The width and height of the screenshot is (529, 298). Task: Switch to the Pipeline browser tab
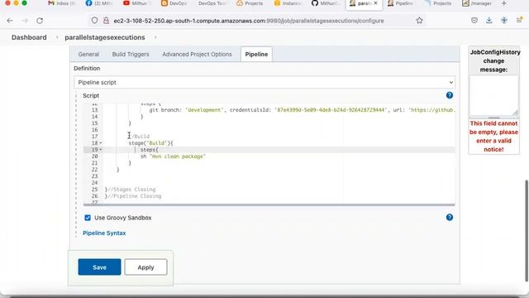pos(400,3)
